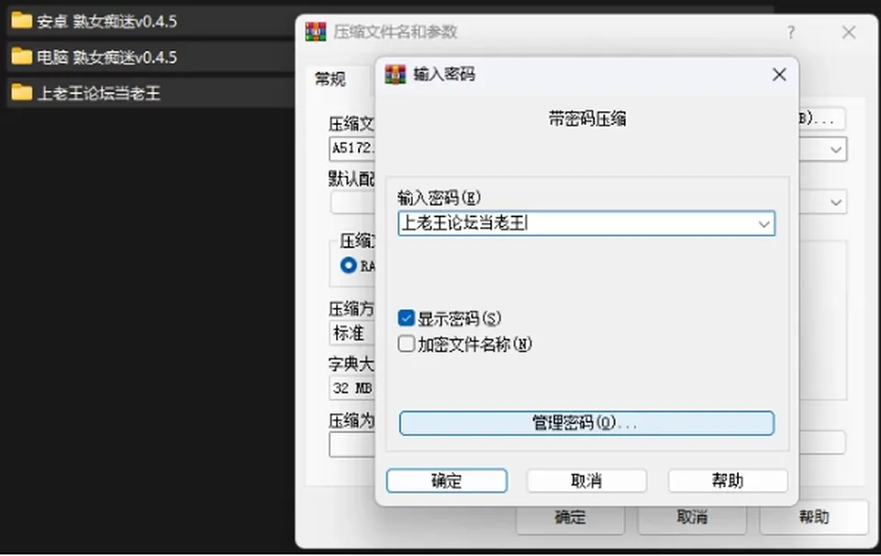Viewport: 881px width, 556px height.
Task: Select the RAR format radio button
Action: pyautogui.click(x=349, y=265)
